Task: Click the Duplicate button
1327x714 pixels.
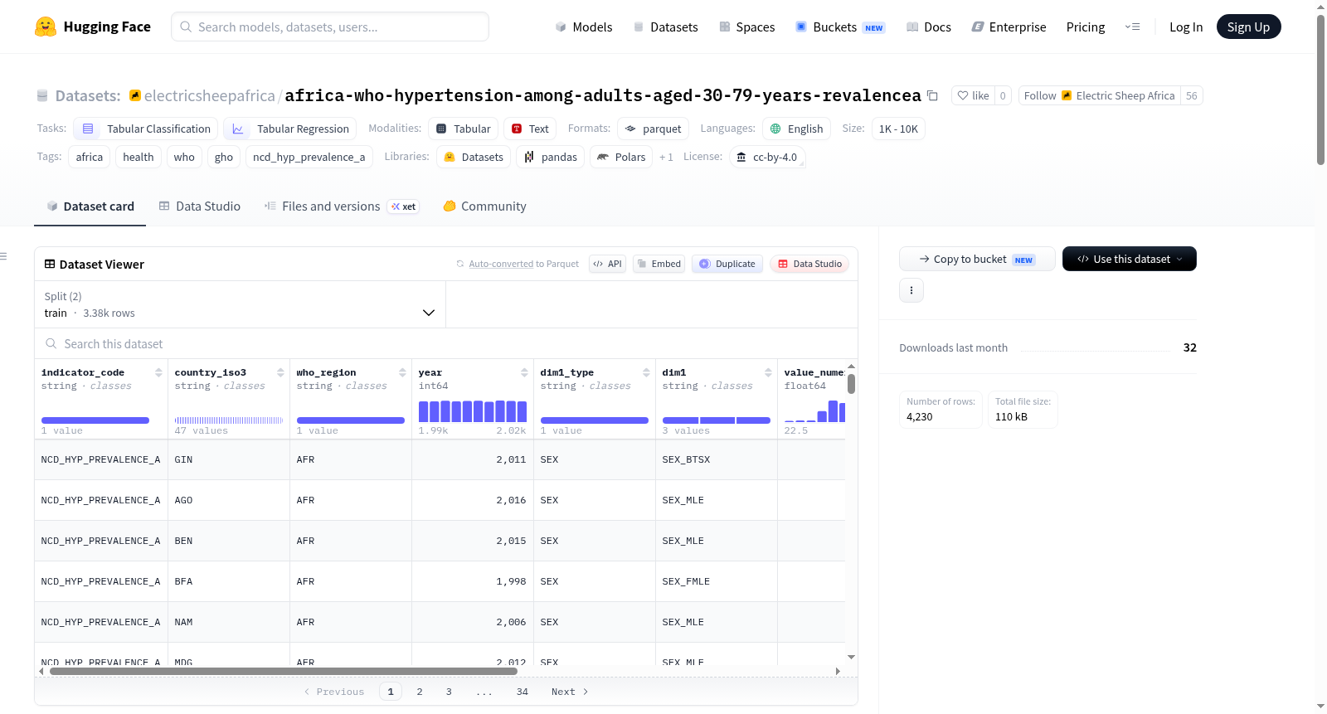Action: (x=727, y=264)
